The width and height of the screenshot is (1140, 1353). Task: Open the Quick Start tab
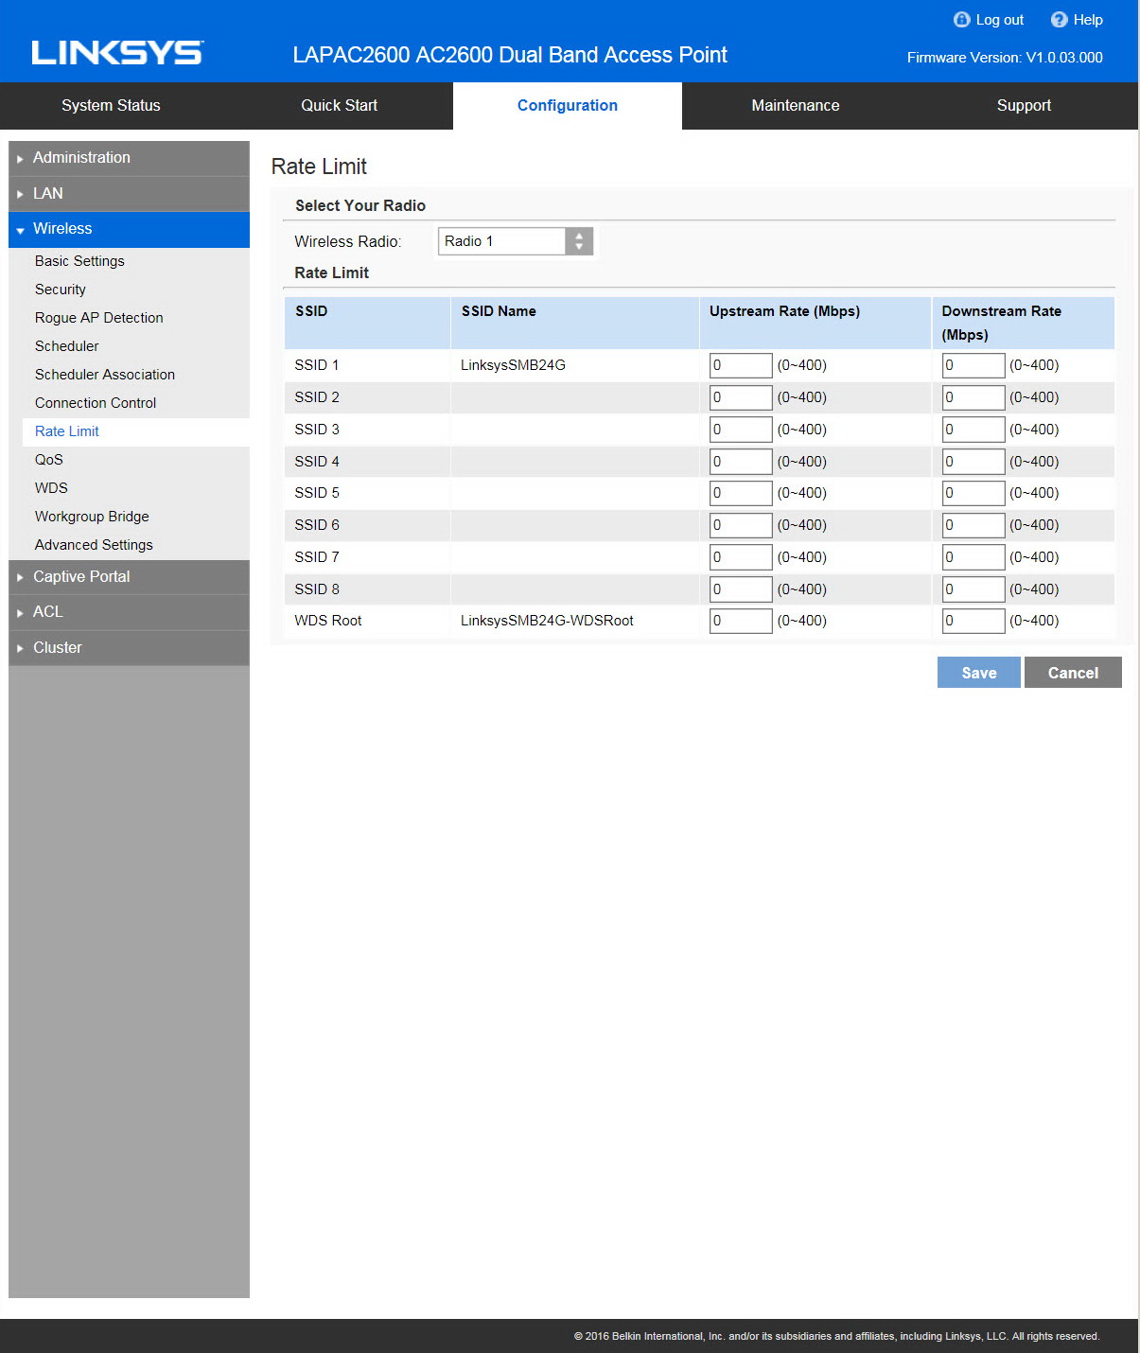click(339, 106)
